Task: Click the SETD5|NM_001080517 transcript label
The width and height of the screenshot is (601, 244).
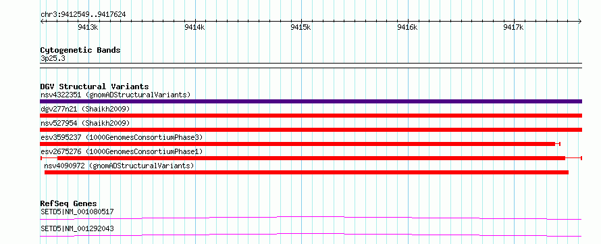Action: [x=77, y=212]
